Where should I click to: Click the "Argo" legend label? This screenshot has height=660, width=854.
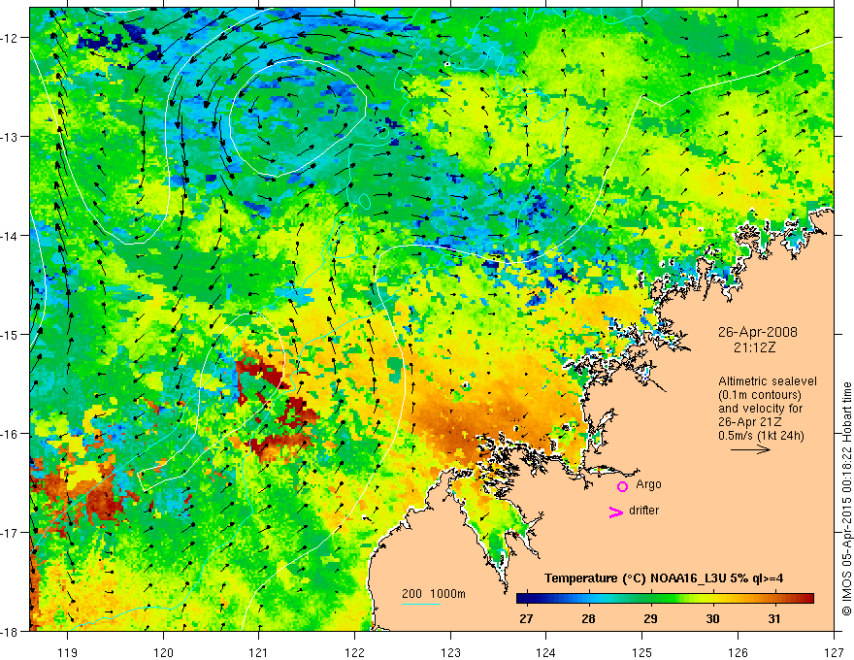[648, 484]
